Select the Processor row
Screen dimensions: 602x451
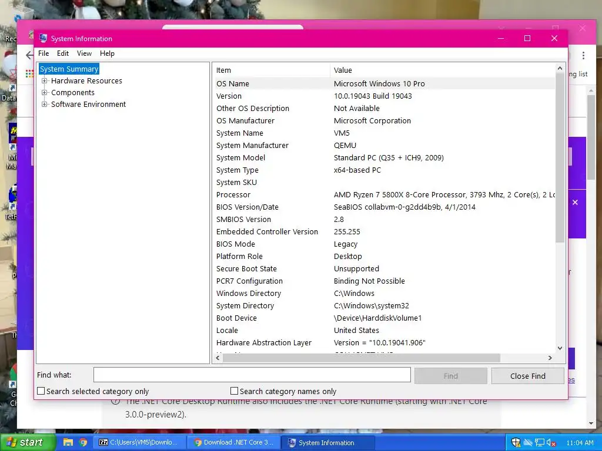tap(384, 195)
